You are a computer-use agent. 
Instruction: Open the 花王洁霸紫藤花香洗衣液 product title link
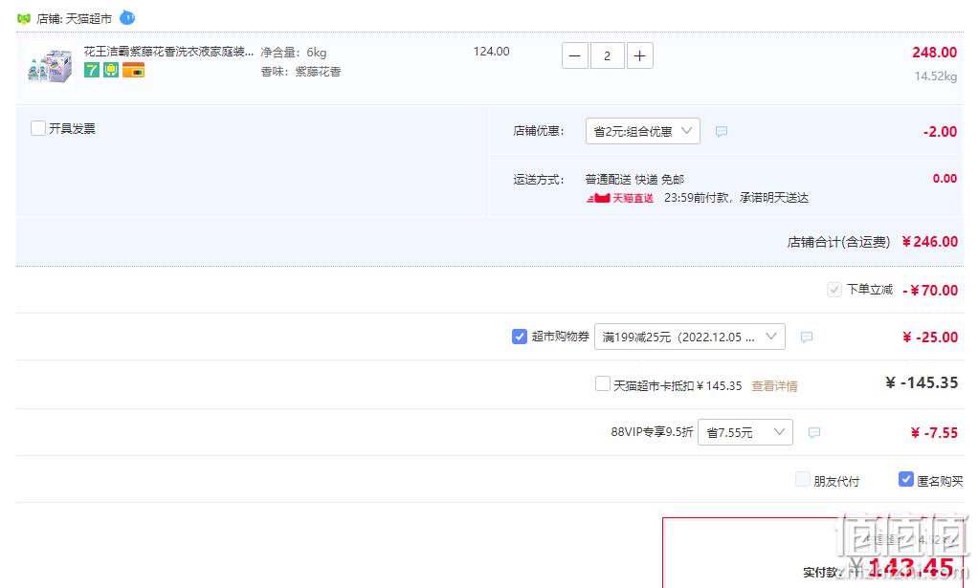click(x=168, y=51)
